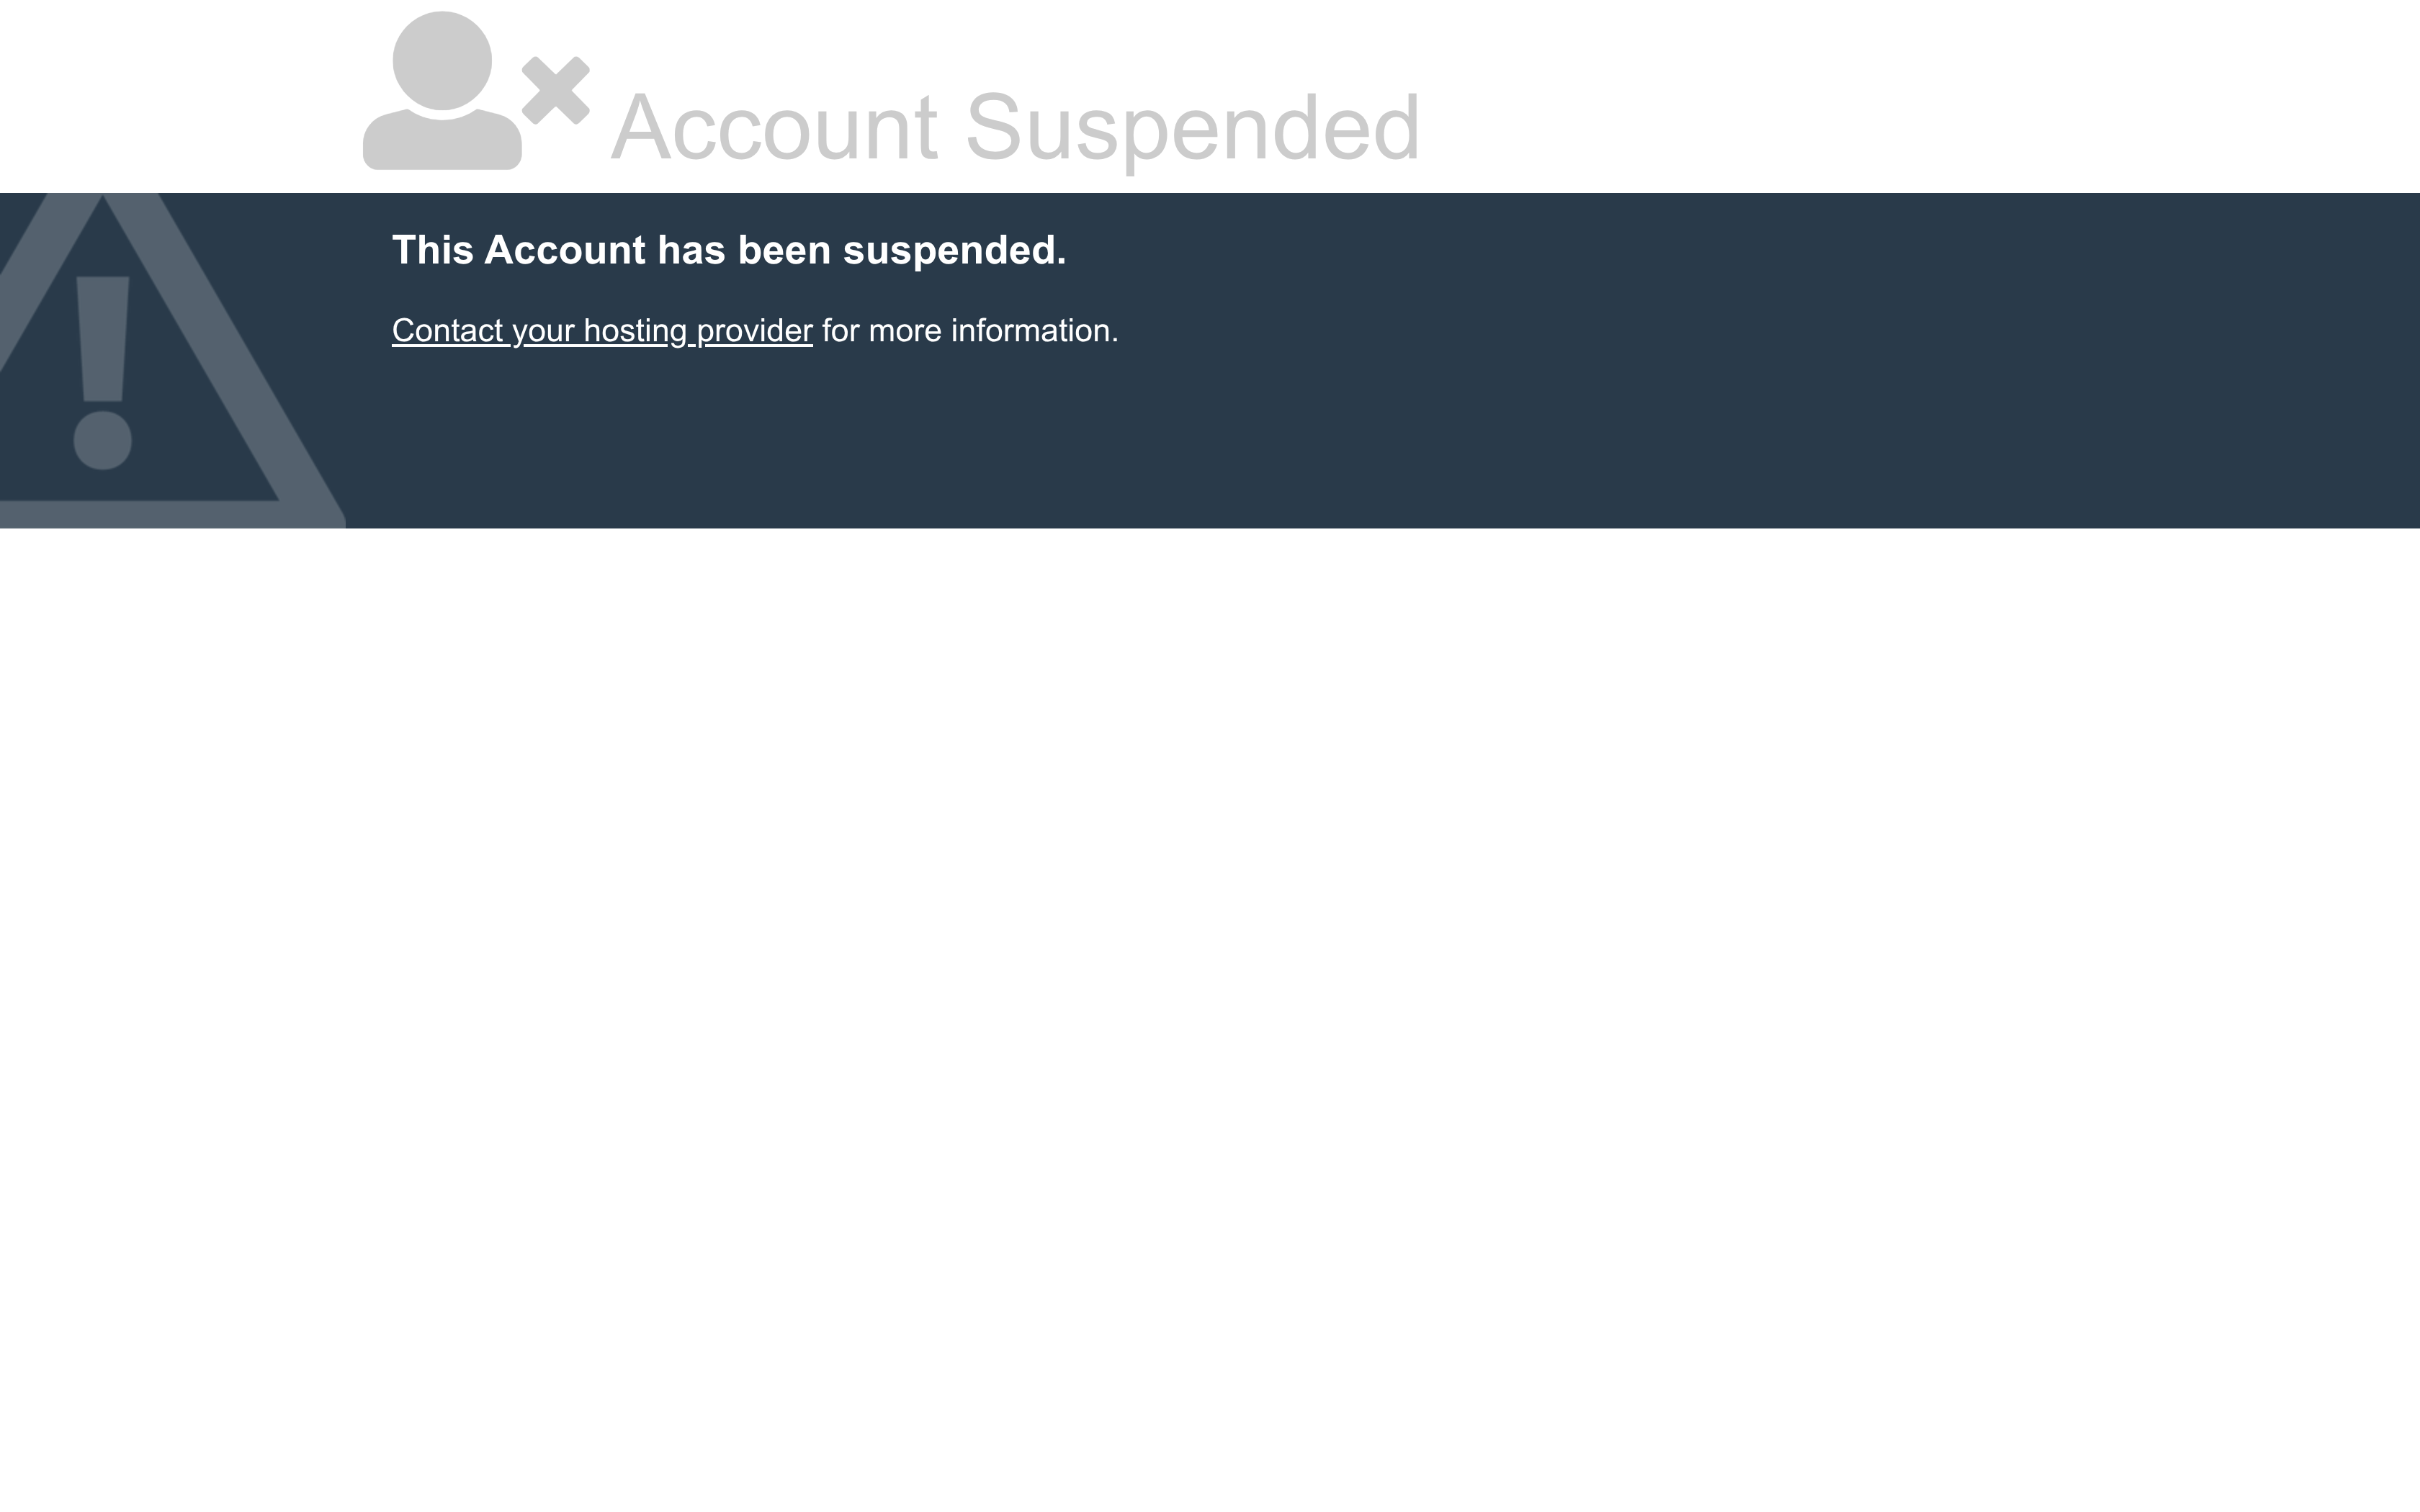Click the word "Contact" in the underlined link
This screenshot has height=1512, width=2420.
point(447,331)
